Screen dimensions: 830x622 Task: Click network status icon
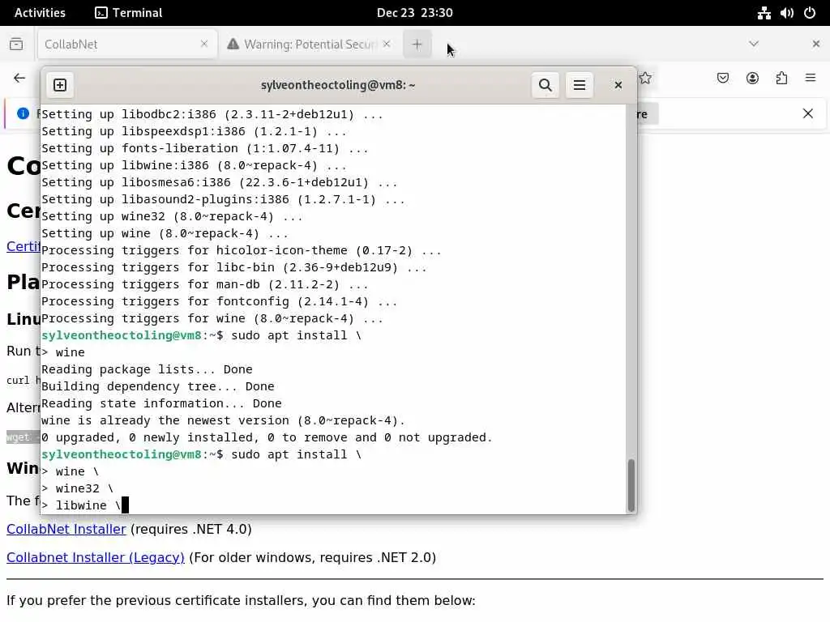(764, 13)
